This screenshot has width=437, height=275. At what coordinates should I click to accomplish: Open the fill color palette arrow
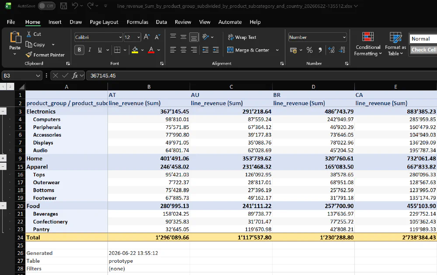tap(142, 50)
